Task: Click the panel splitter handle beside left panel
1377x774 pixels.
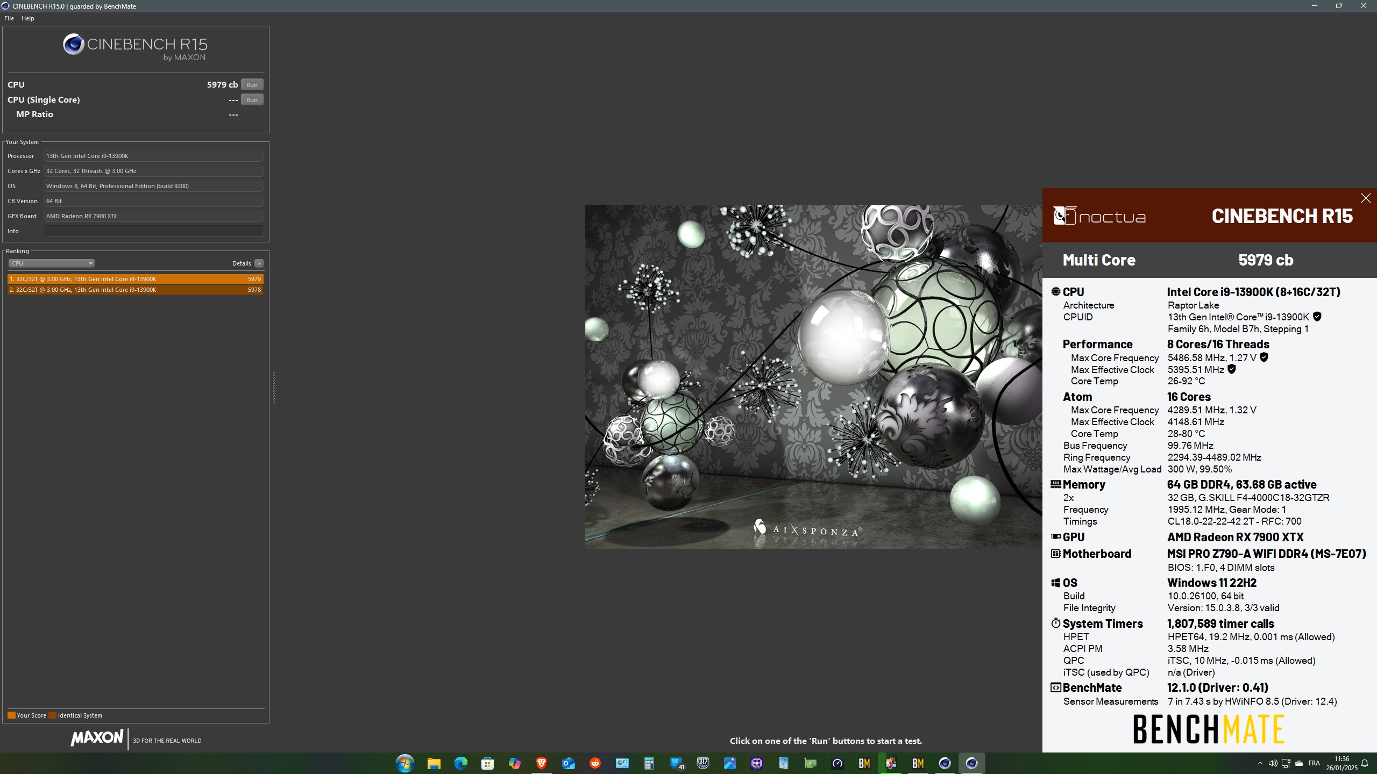Action: pyautogui.click(x=274, y=387)
